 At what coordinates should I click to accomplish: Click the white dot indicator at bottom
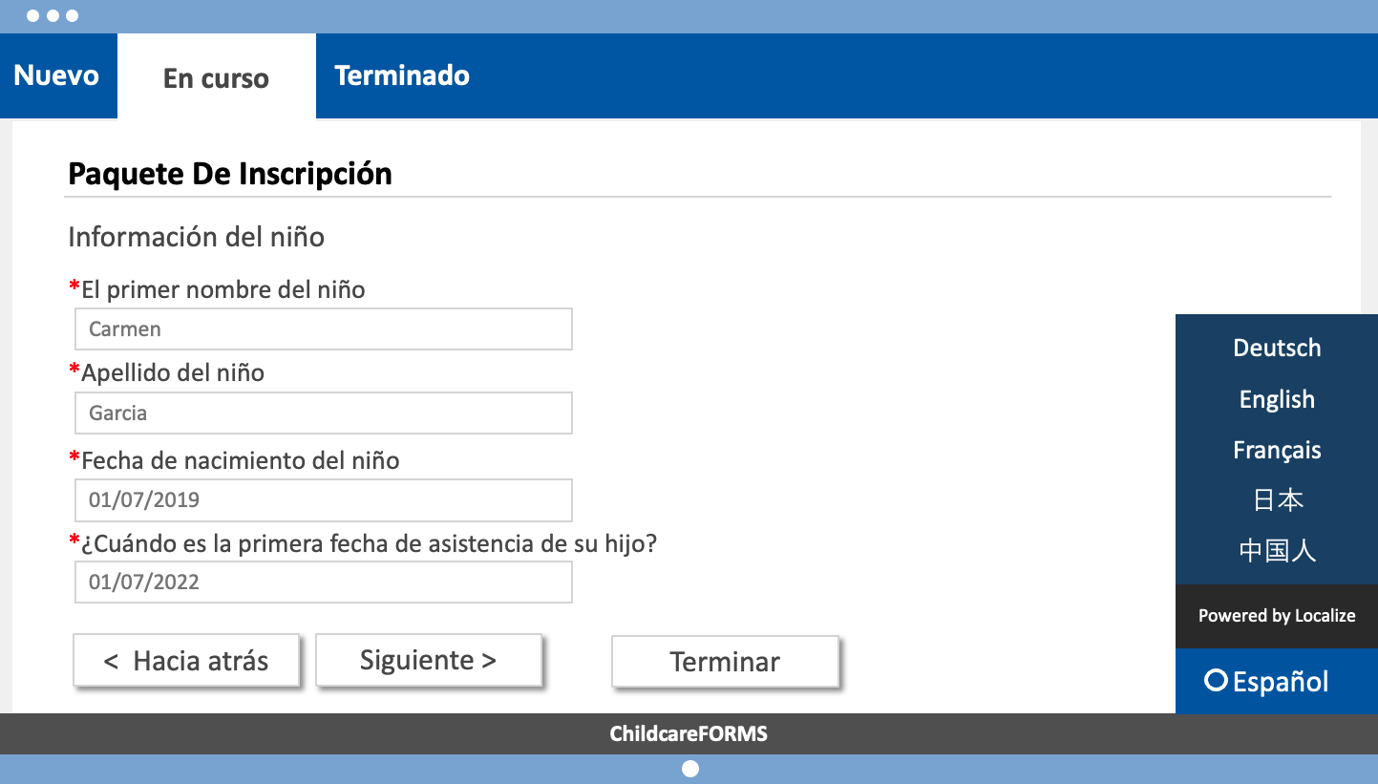(690, 769)
